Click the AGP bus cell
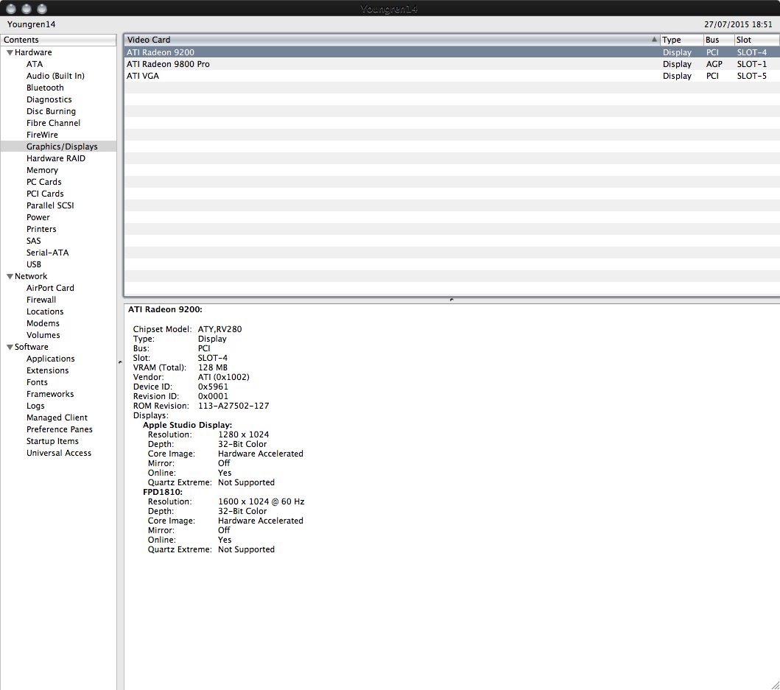Image resolution: width=780 pixels, height=690 pixels. coord(714,64)
